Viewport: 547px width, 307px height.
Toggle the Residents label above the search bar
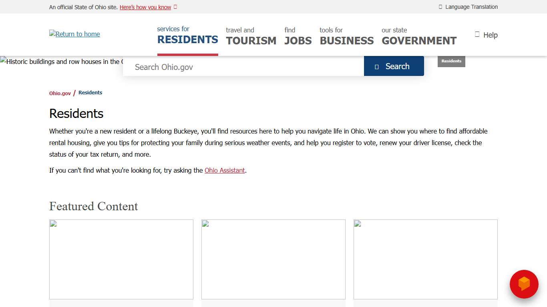click(451, 61)
